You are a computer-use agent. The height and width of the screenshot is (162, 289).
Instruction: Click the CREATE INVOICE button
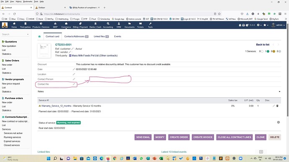click(x=203, y=137)
